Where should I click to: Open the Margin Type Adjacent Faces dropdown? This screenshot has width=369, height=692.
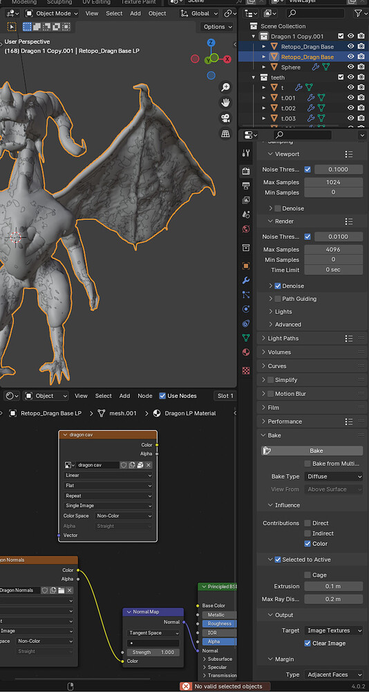coord(333,675)
